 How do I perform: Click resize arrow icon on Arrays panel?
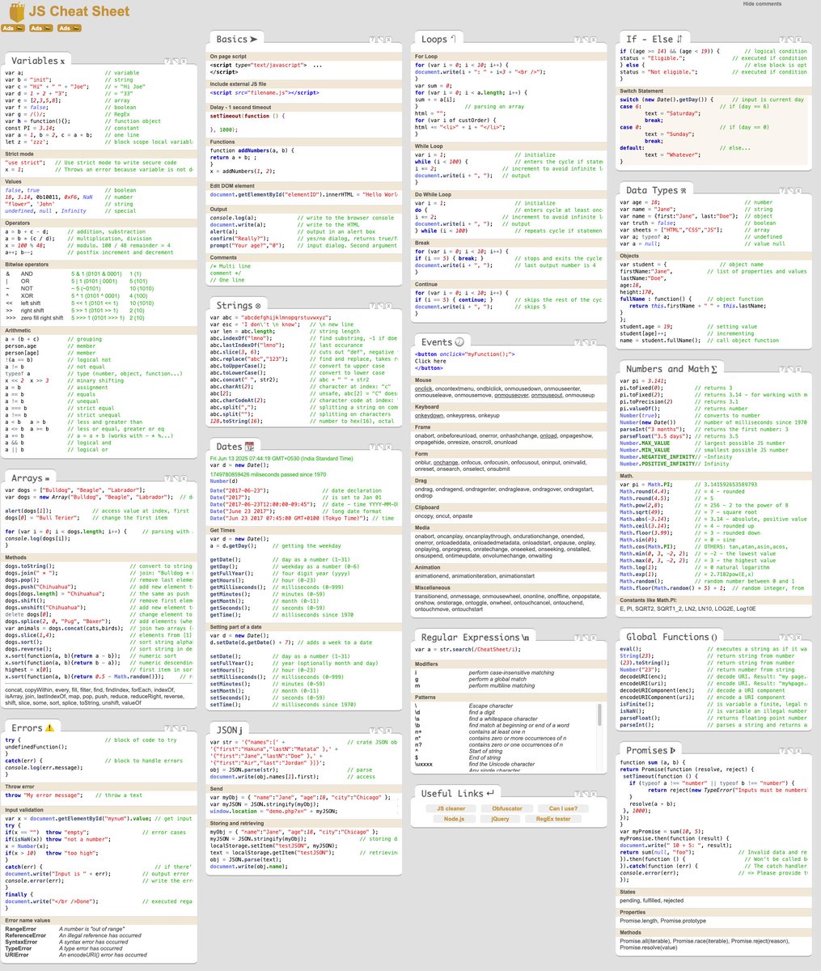176,479
